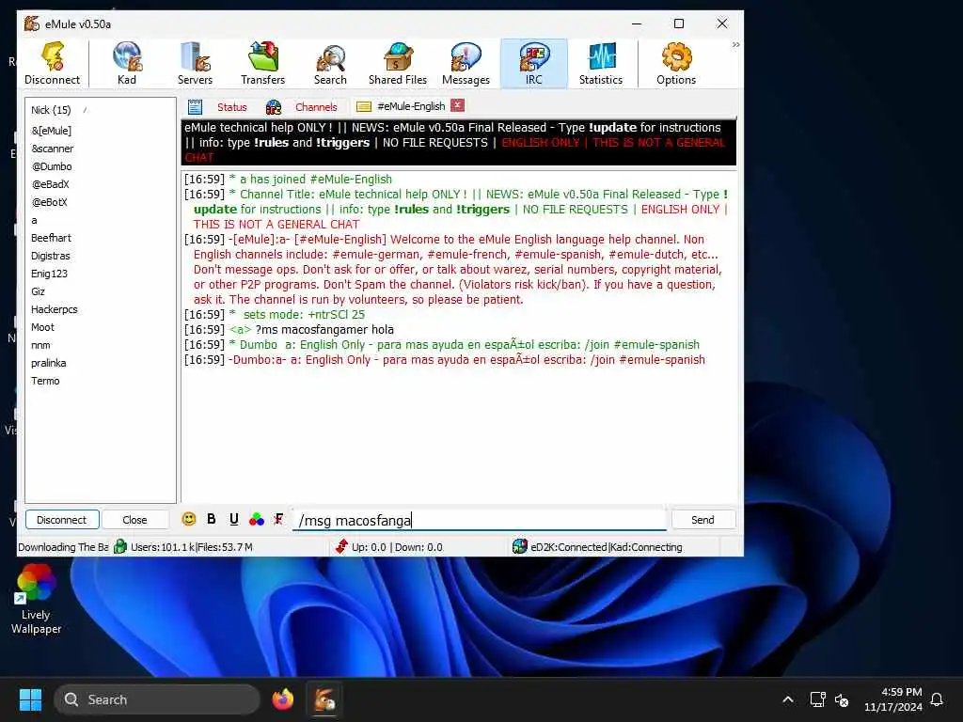Select user Termo in nick list
Viewport: 963px width, 722px height.
click(45, 381)
